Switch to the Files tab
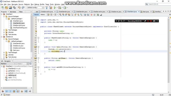This screenshot has height=96, width=171. click(21, 12)
